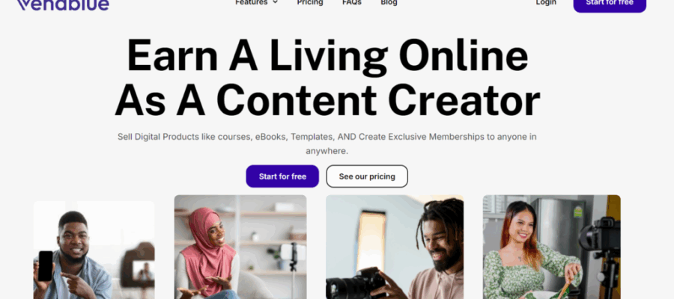674x299 pixels.
Task: Click the Sell Digital Products description text
Action: coord(327,144)
